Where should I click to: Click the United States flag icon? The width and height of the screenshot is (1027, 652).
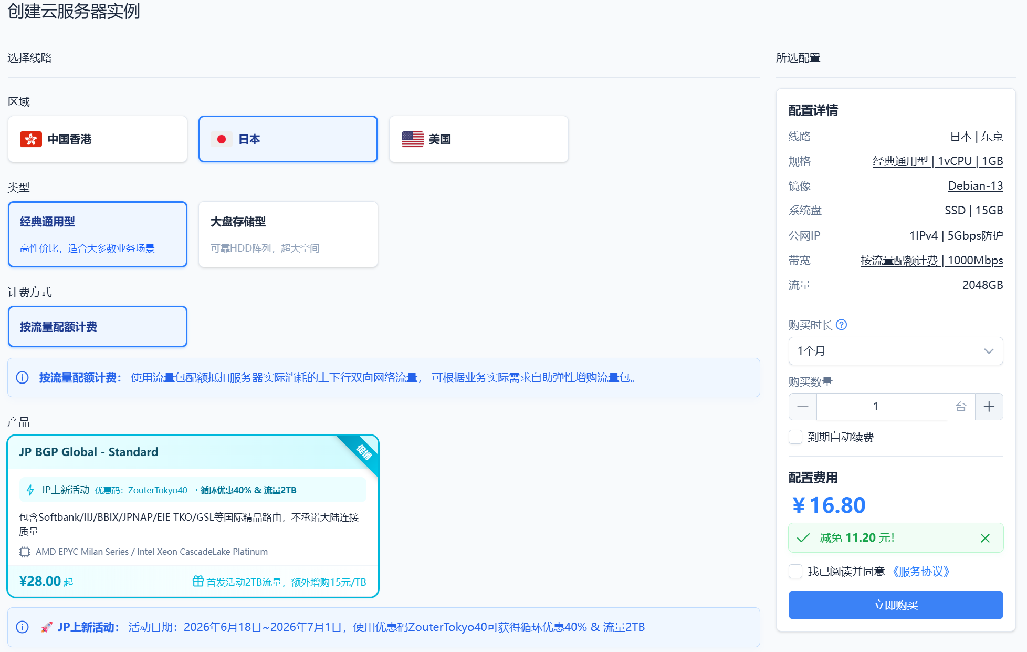coord(412,139)
